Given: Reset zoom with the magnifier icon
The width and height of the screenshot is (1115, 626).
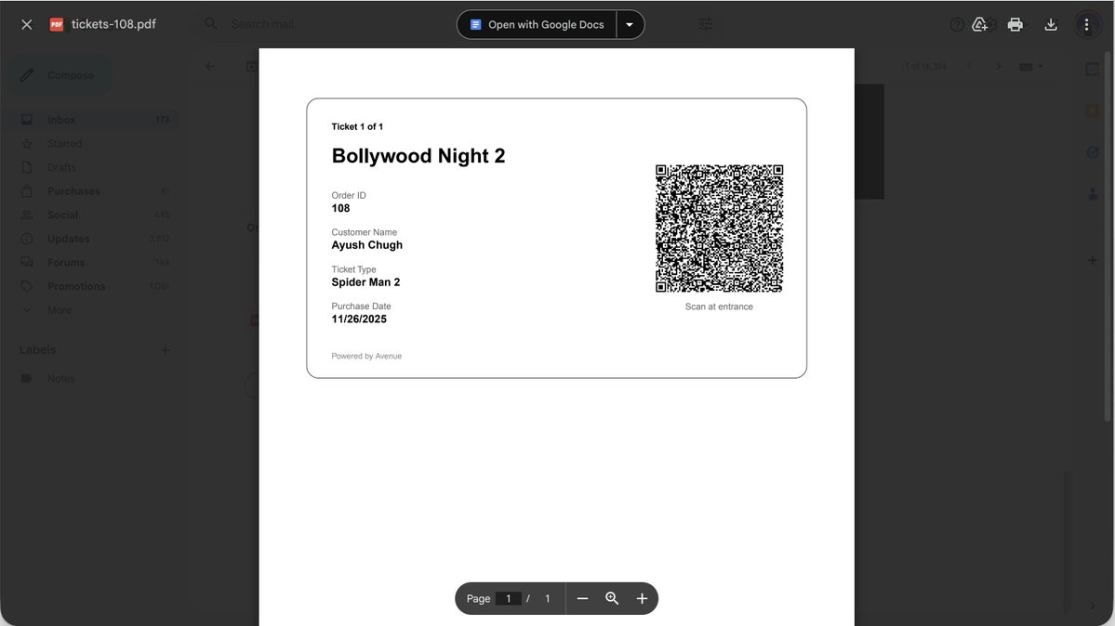Looking at the screenshot, I should coord(612,598).
